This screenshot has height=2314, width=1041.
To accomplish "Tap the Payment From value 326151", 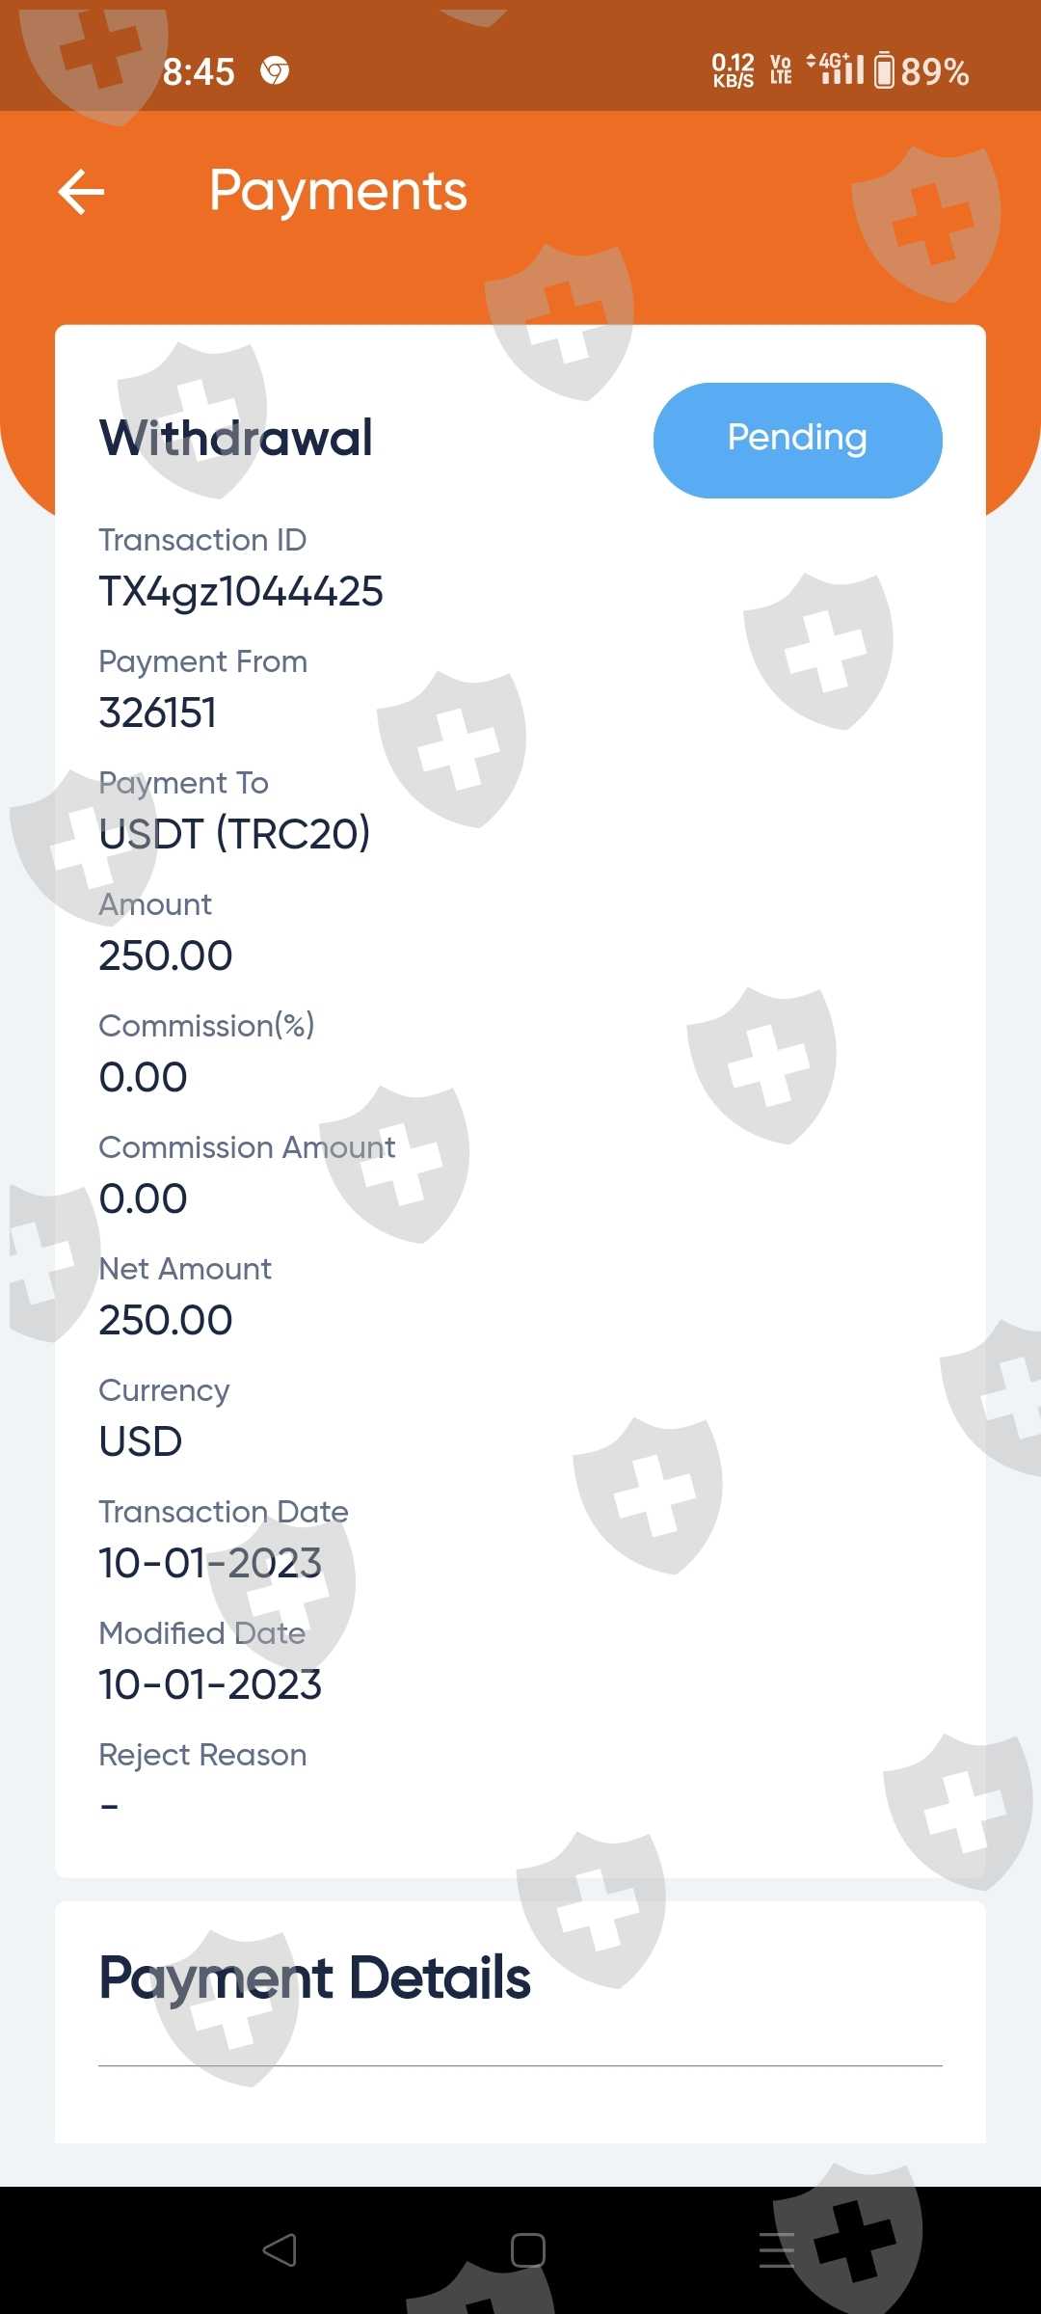I will click(158, 713).
